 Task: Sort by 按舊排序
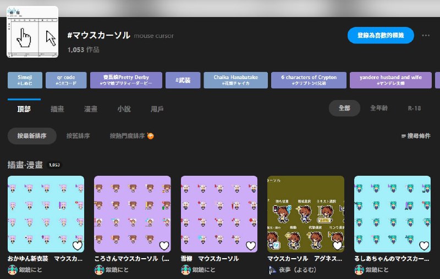point(78,136)
